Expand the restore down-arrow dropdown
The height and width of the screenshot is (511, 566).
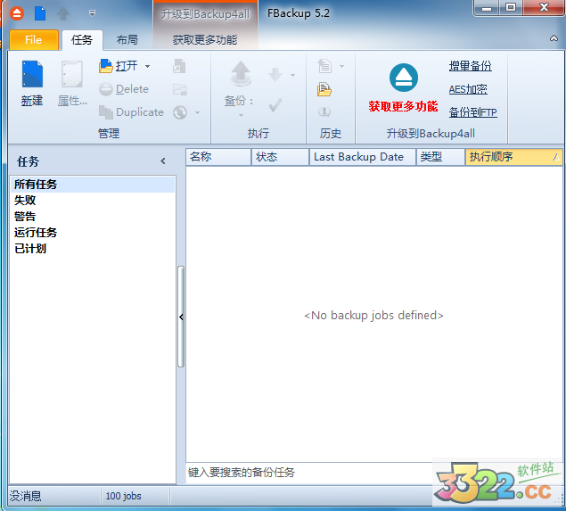(x=292, y=75)
